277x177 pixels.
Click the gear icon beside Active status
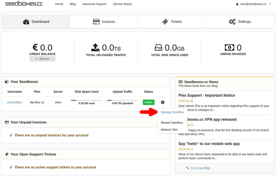(x=163, y=103)
